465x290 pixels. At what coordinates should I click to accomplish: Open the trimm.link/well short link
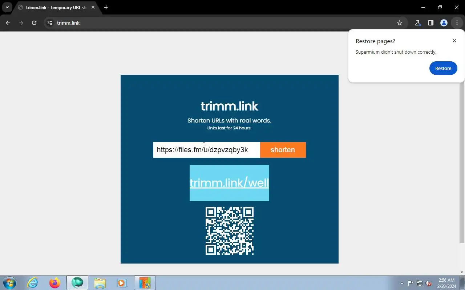pos(229,183)
